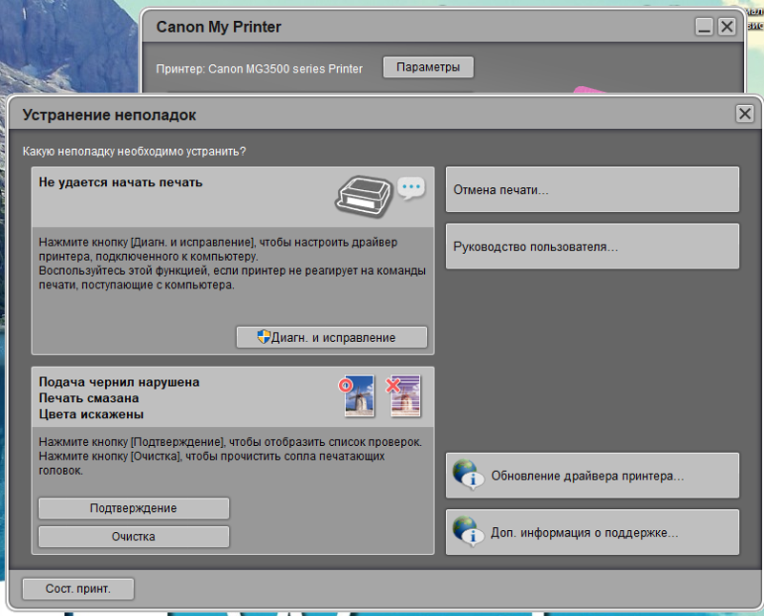Open 'Руководство пользователя...' manual
The image size is (764, 616).
point(592,246)
